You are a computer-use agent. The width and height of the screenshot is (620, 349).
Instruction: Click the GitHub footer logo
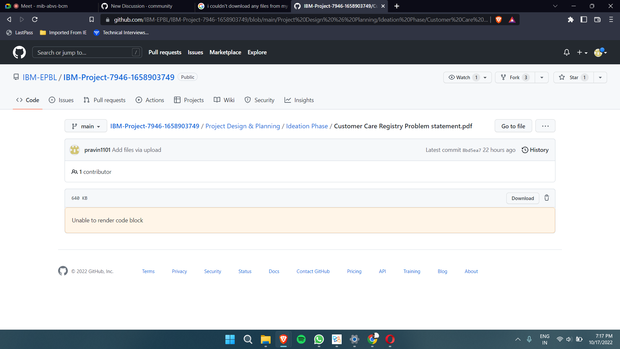63,271
